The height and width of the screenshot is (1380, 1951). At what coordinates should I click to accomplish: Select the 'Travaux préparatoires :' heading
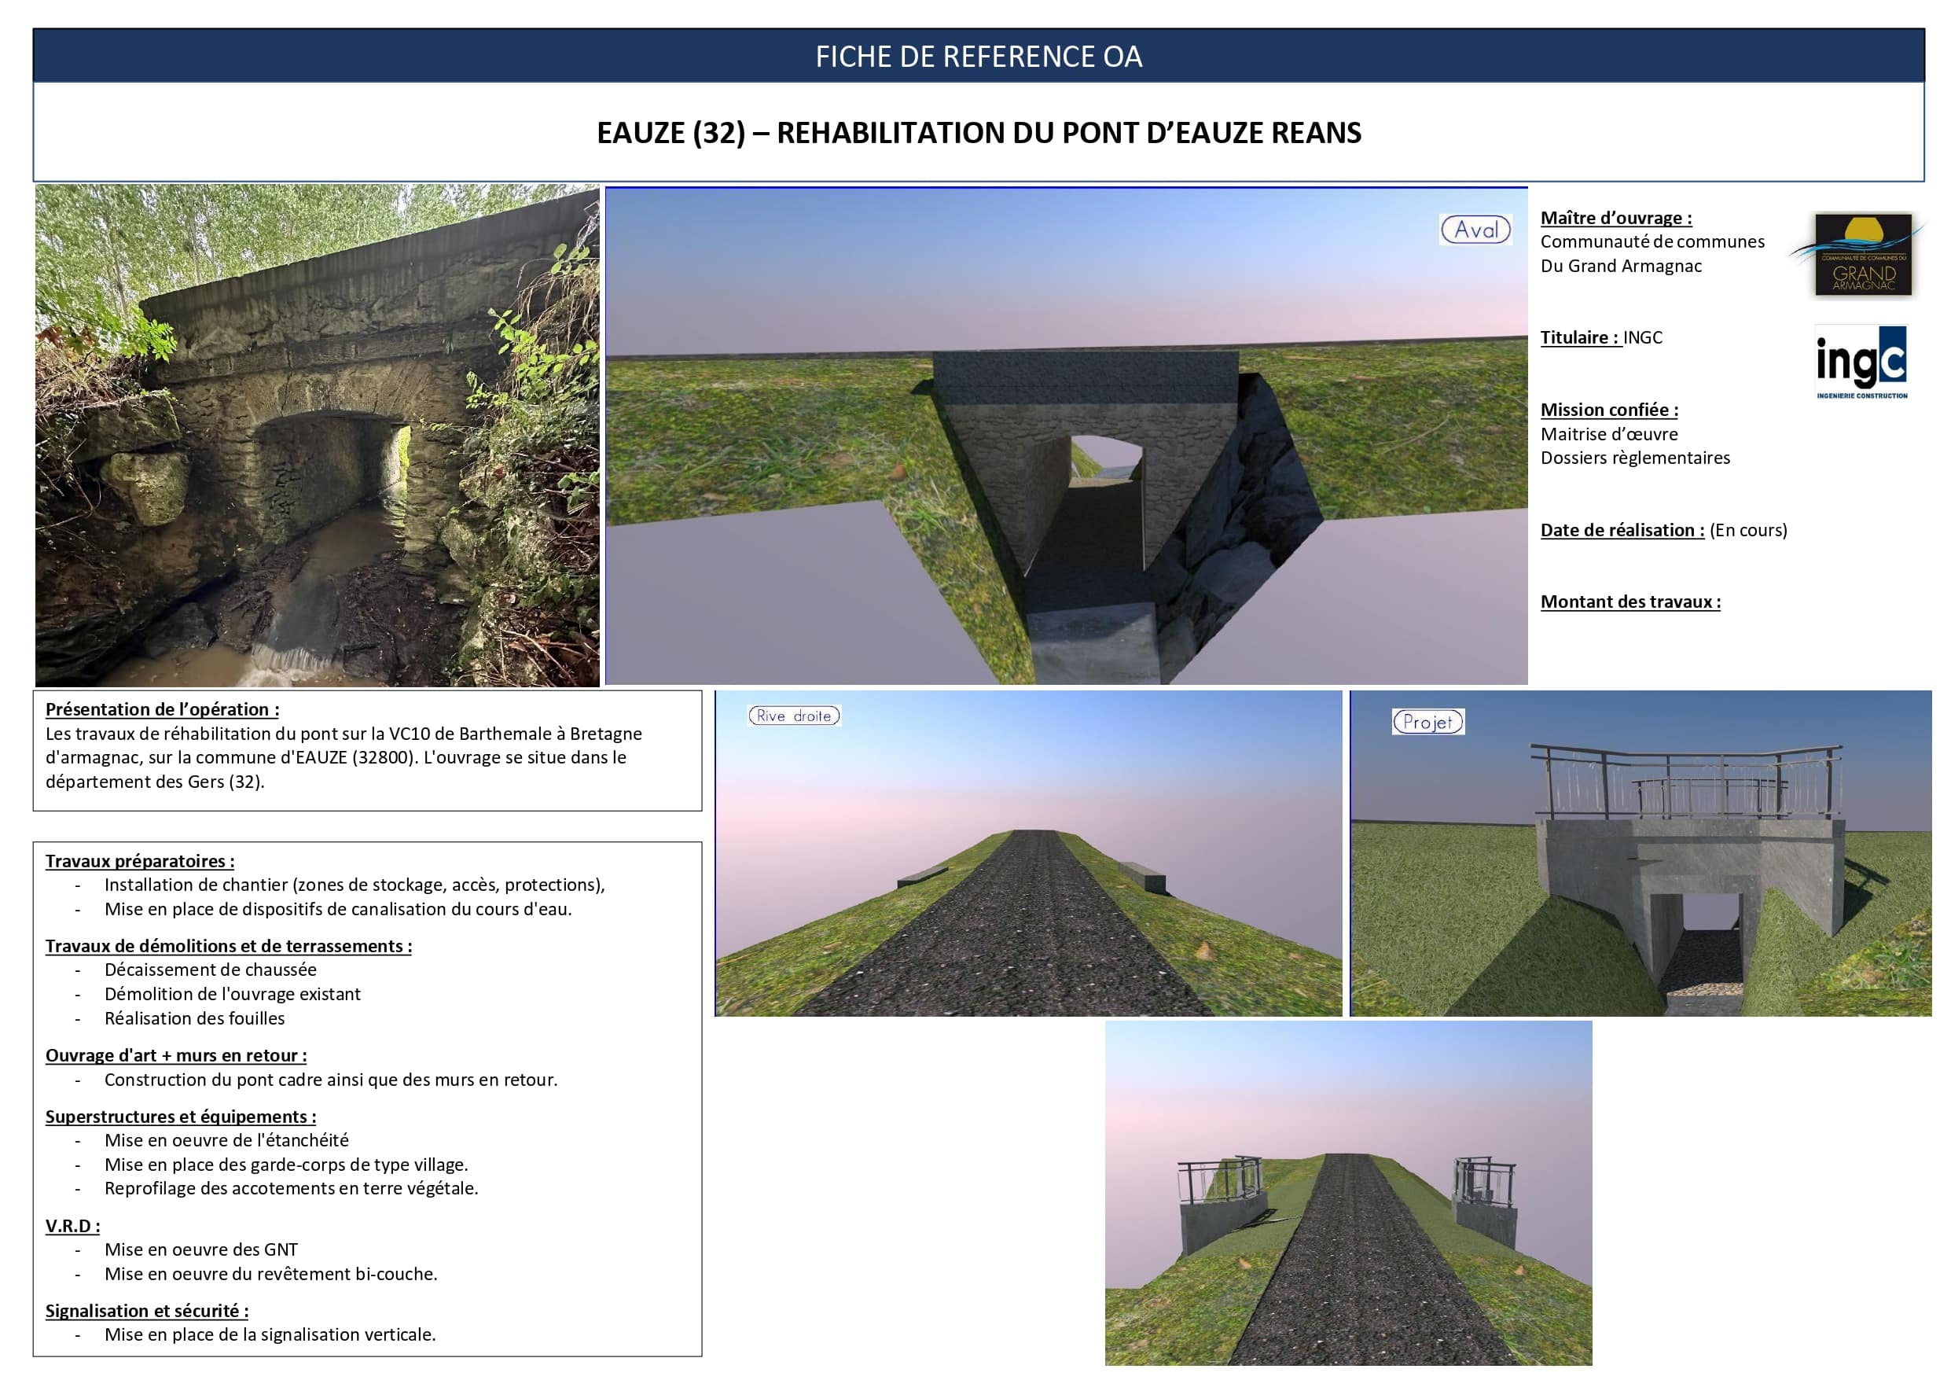(140, 861)
